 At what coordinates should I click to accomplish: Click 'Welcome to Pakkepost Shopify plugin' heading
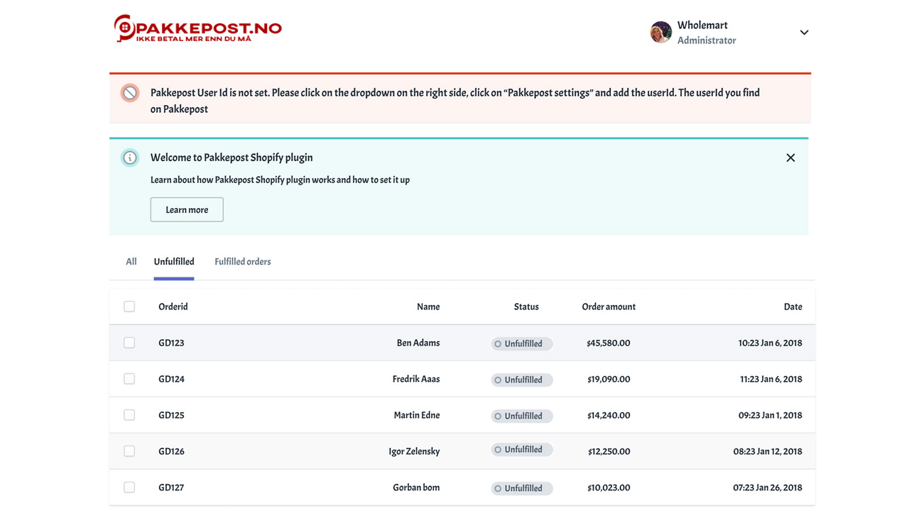(x=232, y=158)
